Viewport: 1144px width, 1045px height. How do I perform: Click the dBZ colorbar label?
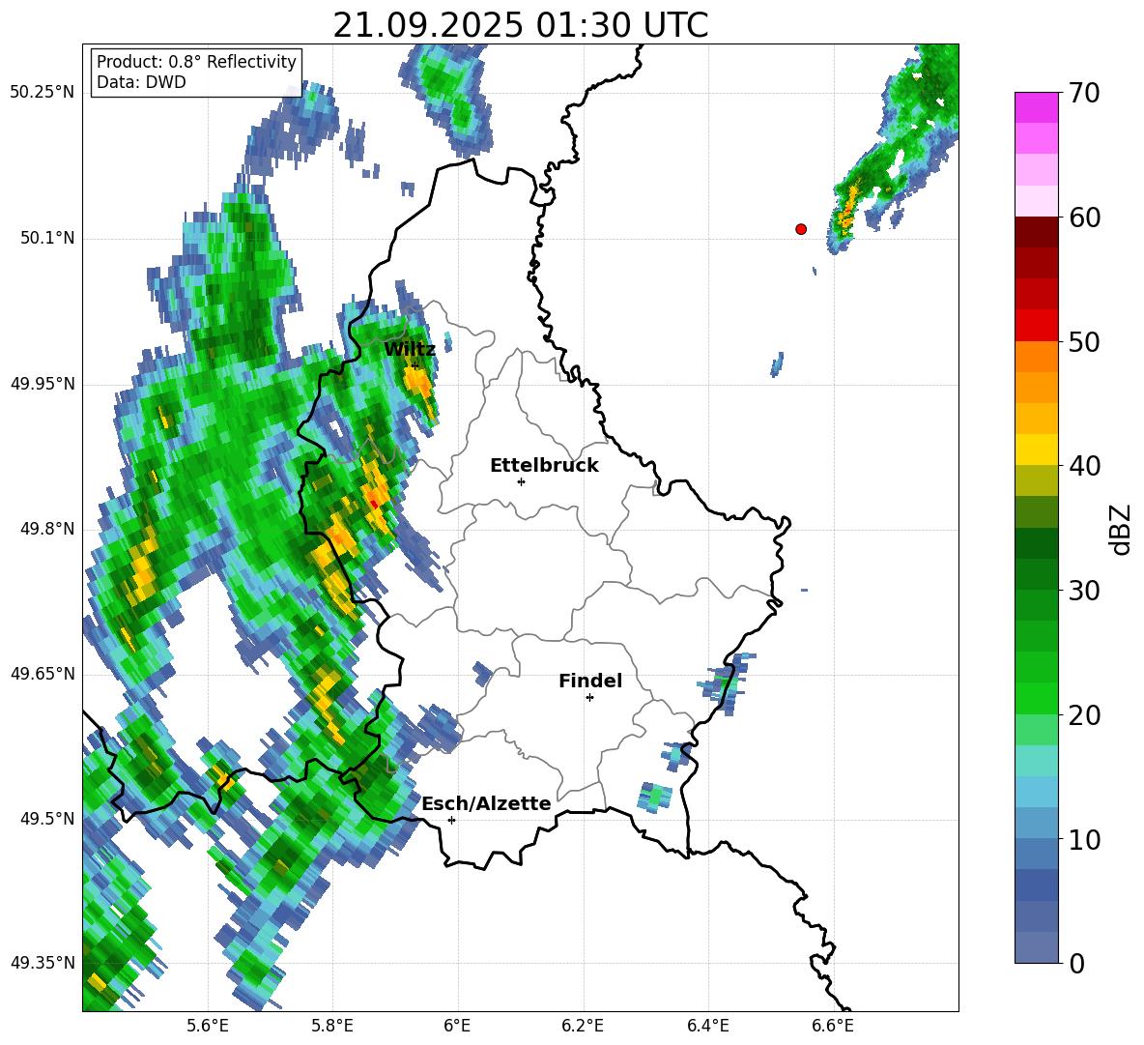(1122, 529)
